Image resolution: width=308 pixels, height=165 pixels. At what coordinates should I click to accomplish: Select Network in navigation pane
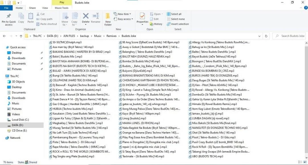(x=13, y=138)
